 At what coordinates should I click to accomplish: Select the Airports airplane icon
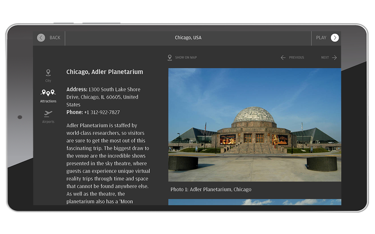point(48,113)
